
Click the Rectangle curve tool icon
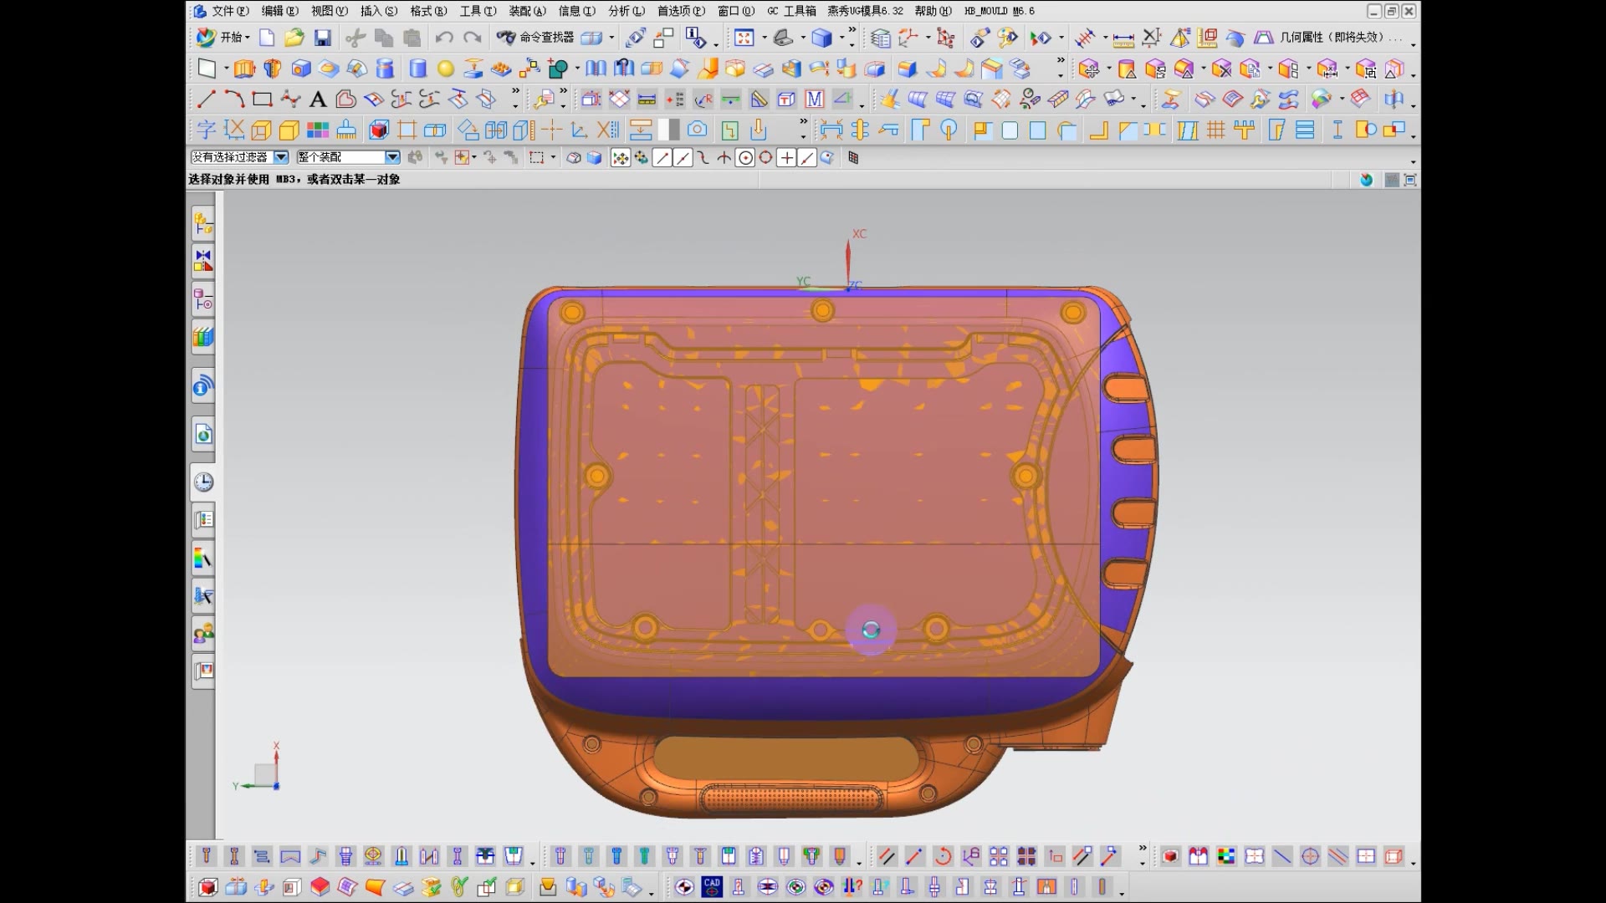click(262, 100)
